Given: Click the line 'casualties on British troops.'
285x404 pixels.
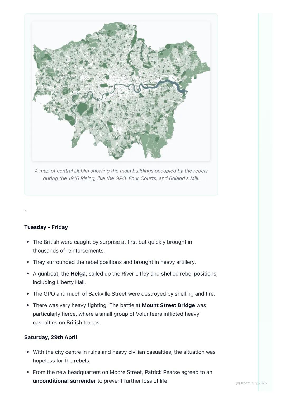Looking at the screenshot, I should click(x=66, y=323).
